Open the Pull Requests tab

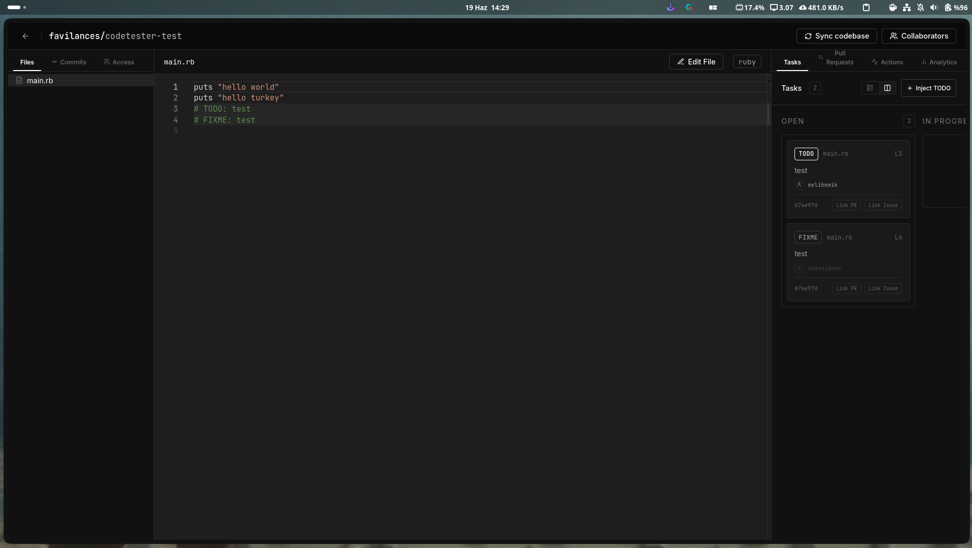pos(836,58)
